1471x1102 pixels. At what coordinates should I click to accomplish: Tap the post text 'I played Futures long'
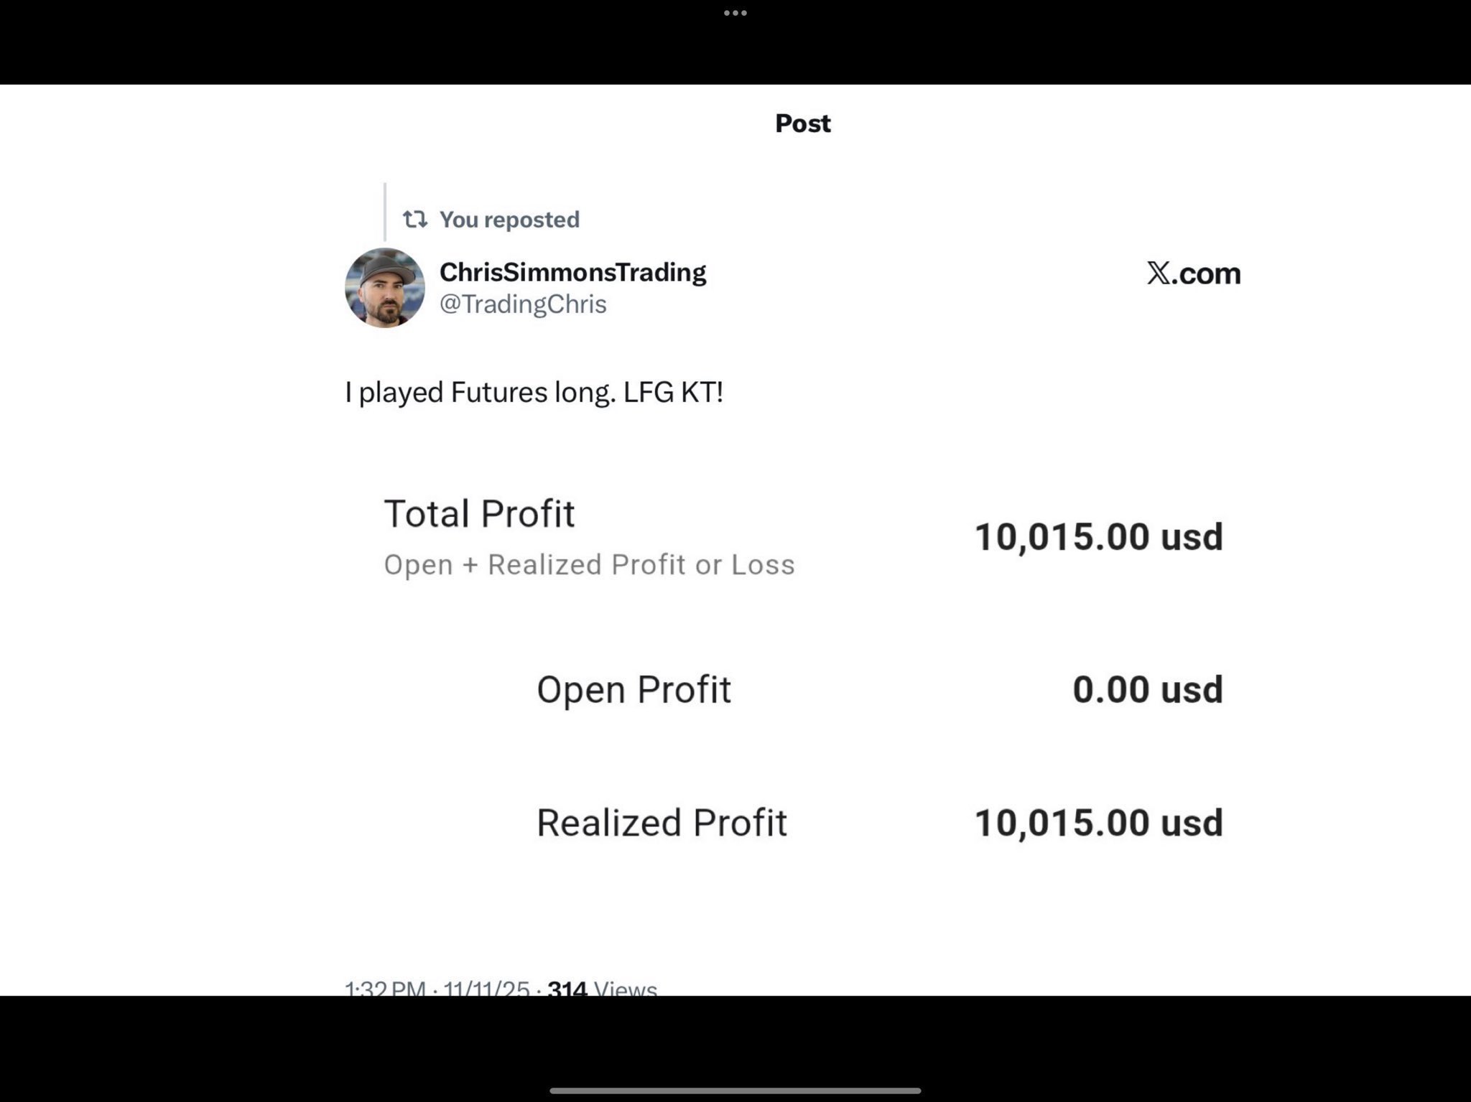pyautogui.click(x=481, y=392)
